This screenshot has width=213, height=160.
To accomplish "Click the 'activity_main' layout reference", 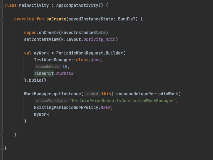I will coord(100,39).
